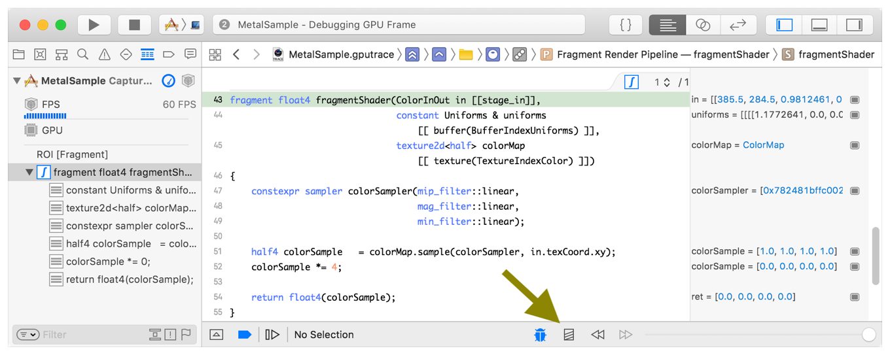Select the ROI [Fragment] row
The height and width of the screenshot is (355, 890).
pyautogui.click(x=105, y=154)
